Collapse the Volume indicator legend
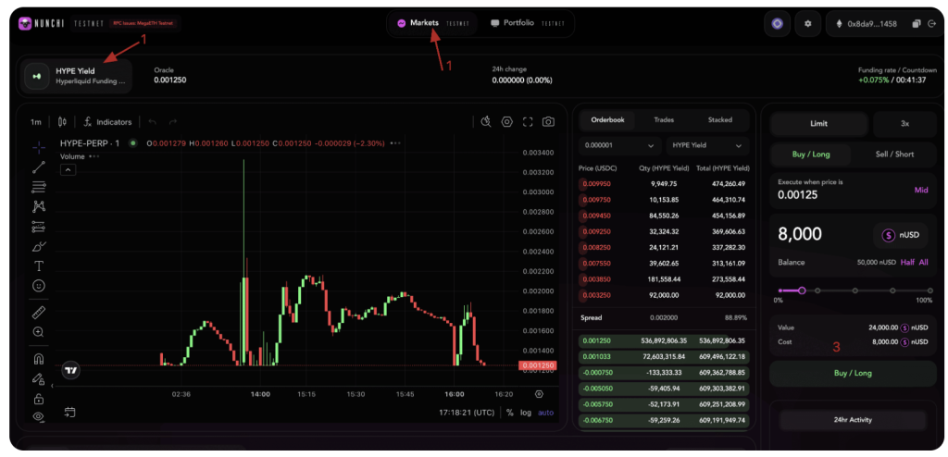Screen dimensions: 948x457 tap(69, 169)
